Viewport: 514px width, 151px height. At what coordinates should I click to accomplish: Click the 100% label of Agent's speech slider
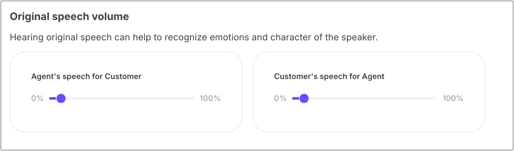[x=210, y=98]
